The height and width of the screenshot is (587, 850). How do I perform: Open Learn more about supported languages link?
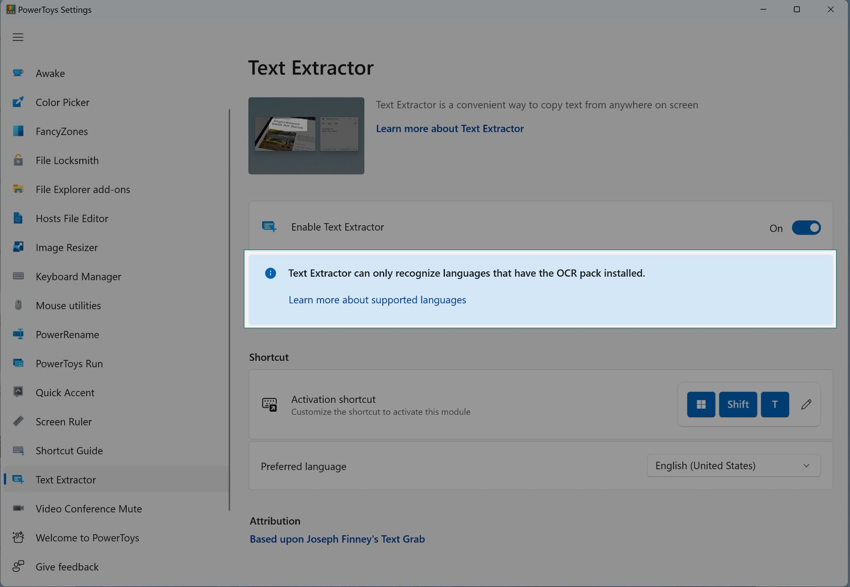point(377,300)
